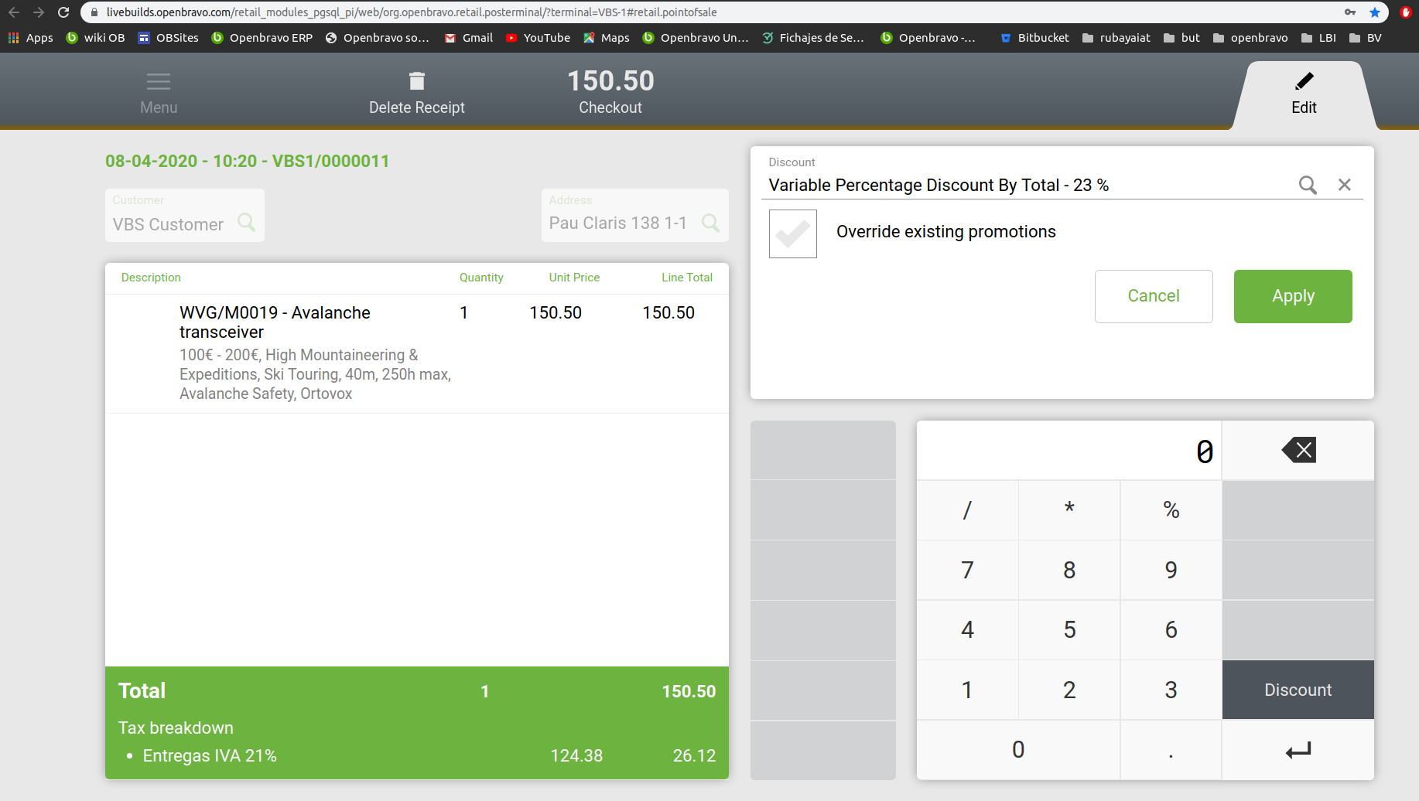Click keypad digit 4

(x=967, y=629)
